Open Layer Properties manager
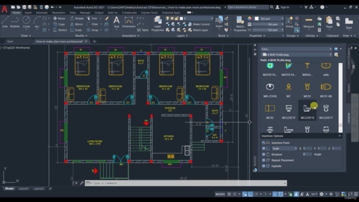359x202 pixels. [158, 24]
